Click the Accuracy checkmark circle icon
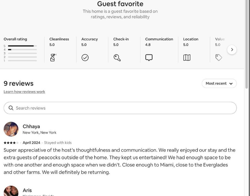The height and width of the screenshot is (196, 250). tap(85, 58)
